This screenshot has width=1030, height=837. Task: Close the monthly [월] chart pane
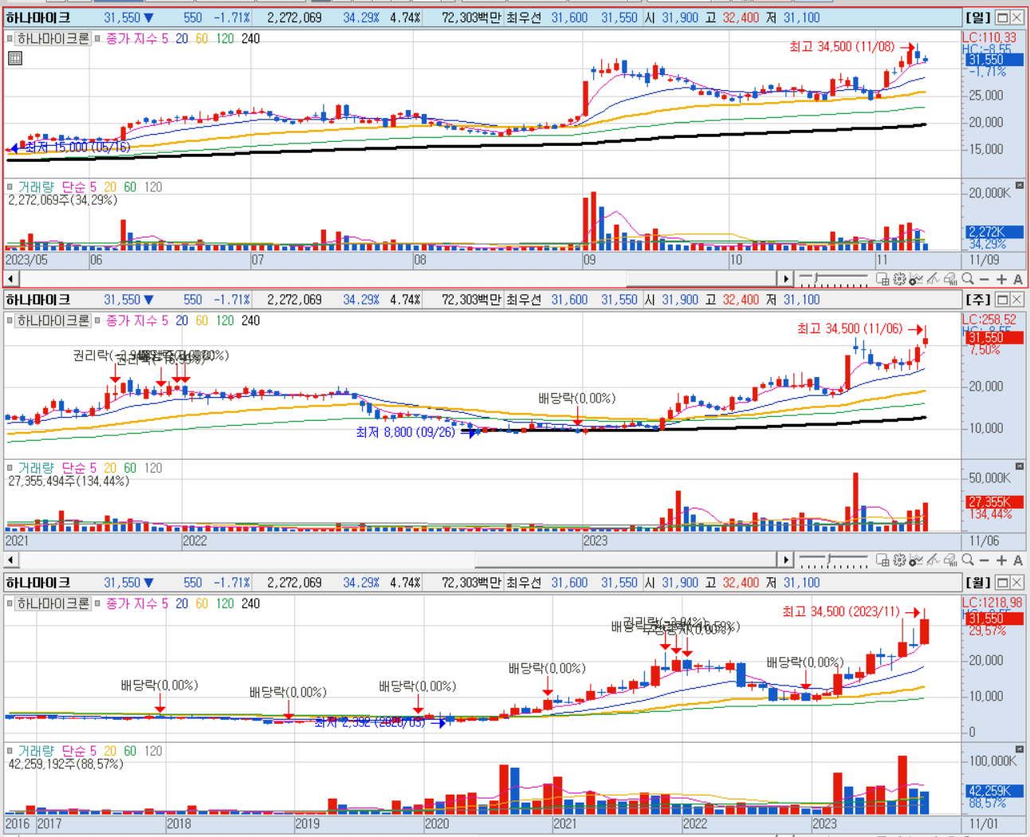coord(1017,583)
